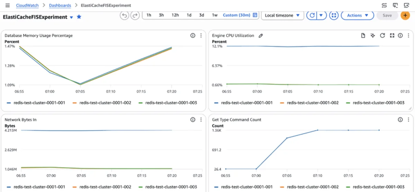Click the undo arrow button
The height and width of the screenshot is (192, 415).
(x=124, y=16)
